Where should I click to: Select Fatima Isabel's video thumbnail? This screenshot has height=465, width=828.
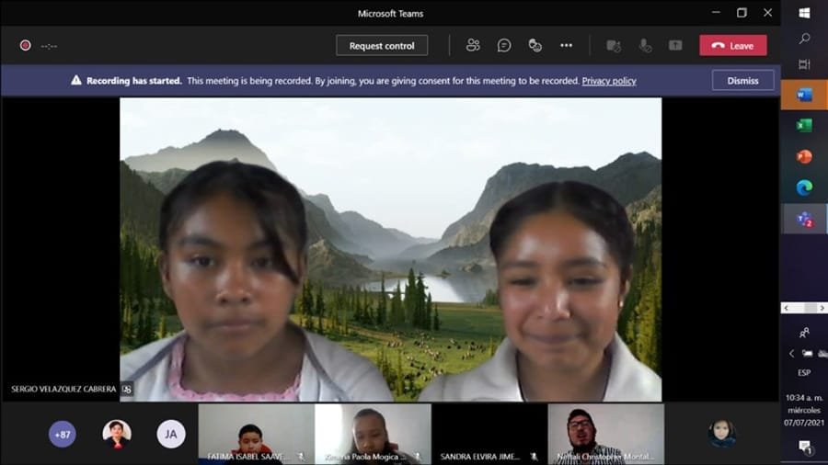click(257, 434)
